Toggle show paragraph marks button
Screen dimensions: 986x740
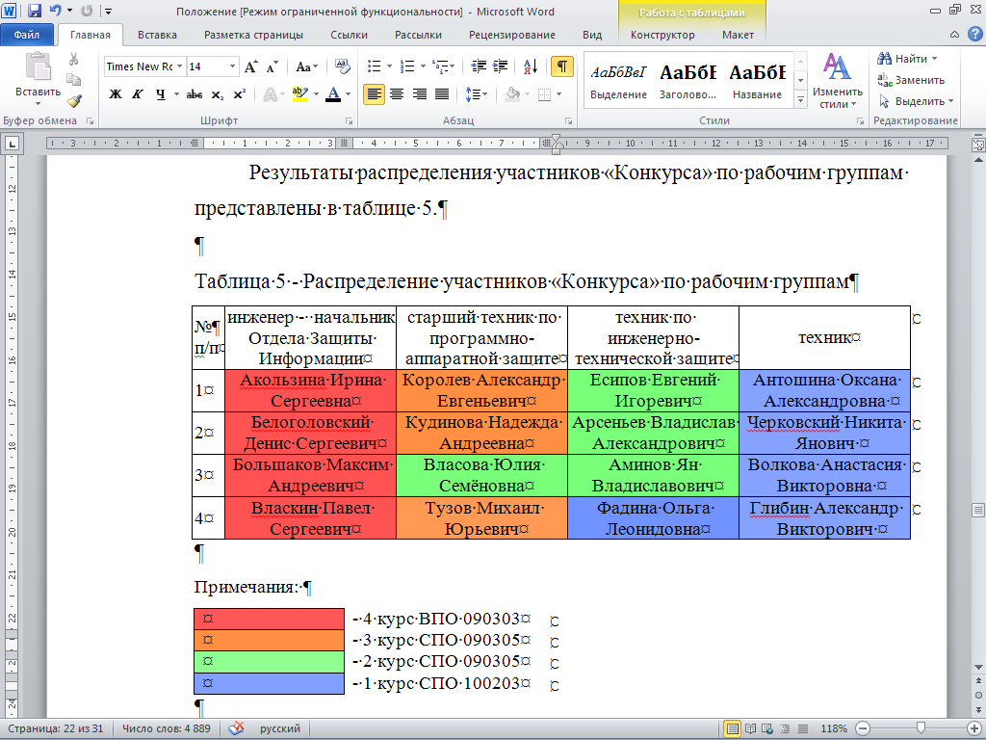pyautogui.click(x=561, y=66)
